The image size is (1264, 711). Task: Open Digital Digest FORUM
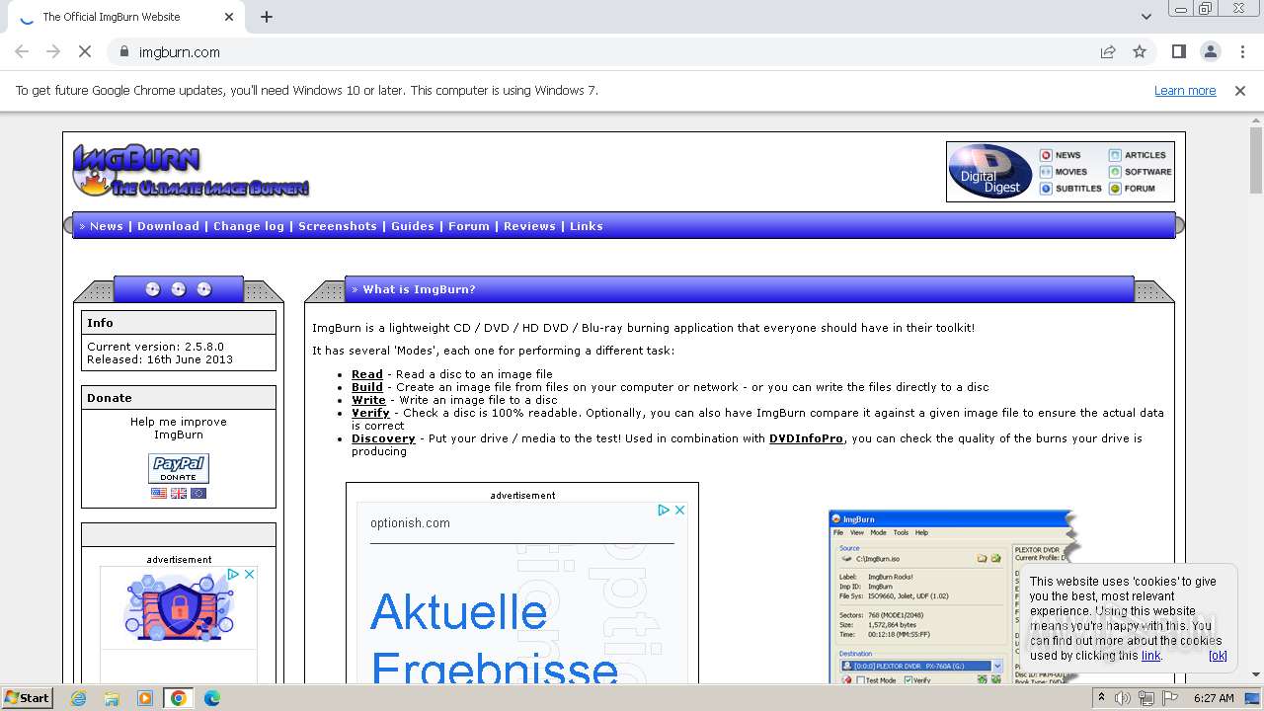click(x=1132, y=189)
